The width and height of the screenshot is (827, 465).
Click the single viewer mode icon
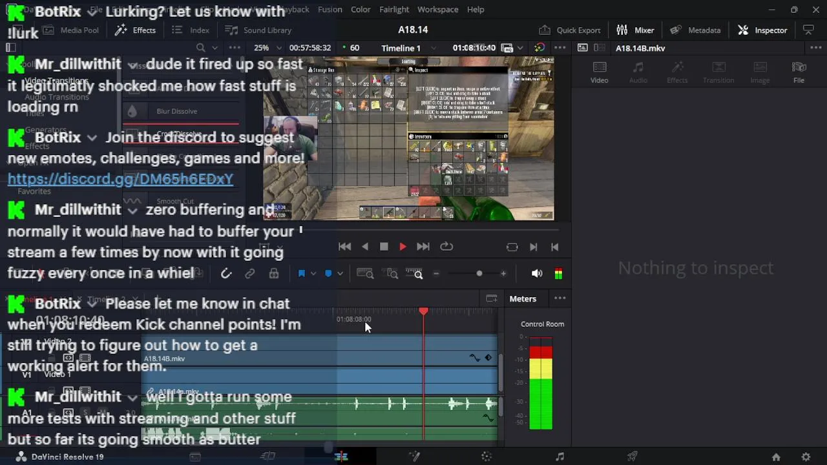click(582, 48)
